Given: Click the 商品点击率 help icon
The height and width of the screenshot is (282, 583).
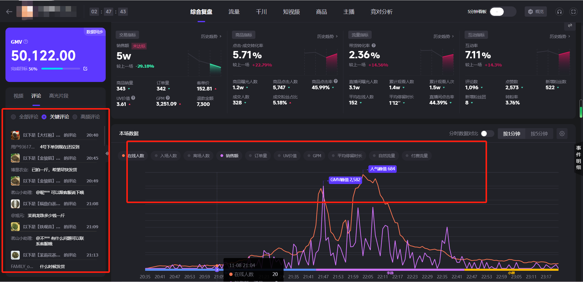Looking at the screenshot, I should point(336,81).
